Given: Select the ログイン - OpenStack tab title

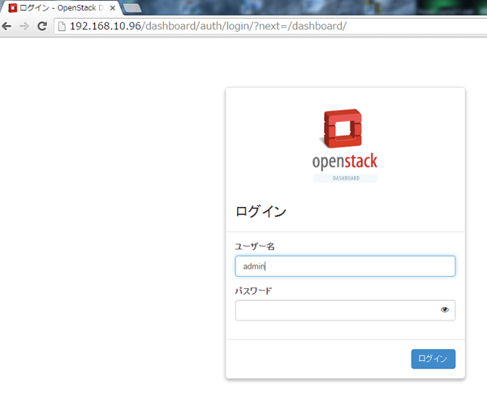Looking at the screenshot, I should pos(61,7).
